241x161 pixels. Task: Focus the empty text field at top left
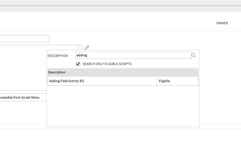tap(25, 39)
